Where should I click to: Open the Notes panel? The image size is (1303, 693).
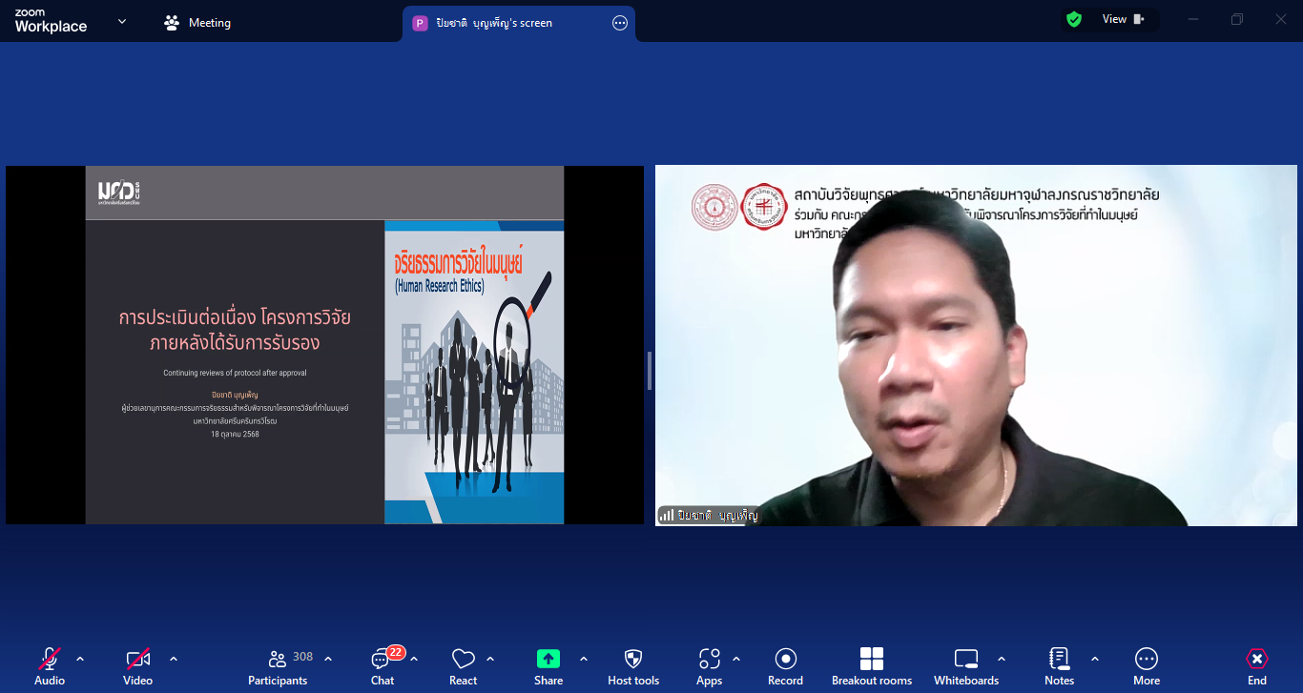pos(1059,665)
